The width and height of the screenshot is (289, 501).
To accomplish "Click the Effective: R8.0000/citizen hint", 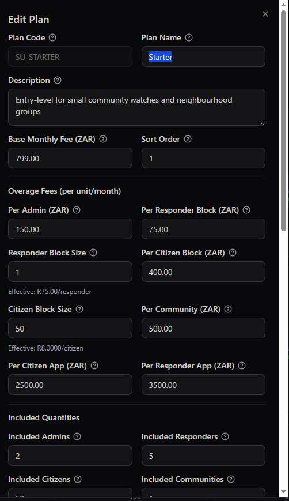I will [x=46, y=348].
